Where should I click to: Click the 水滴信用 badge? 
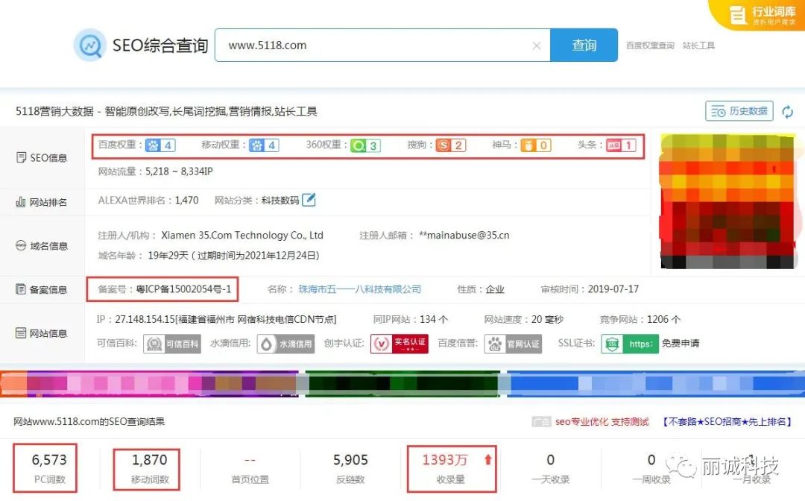pyautogui.click(x=286, y=344)
